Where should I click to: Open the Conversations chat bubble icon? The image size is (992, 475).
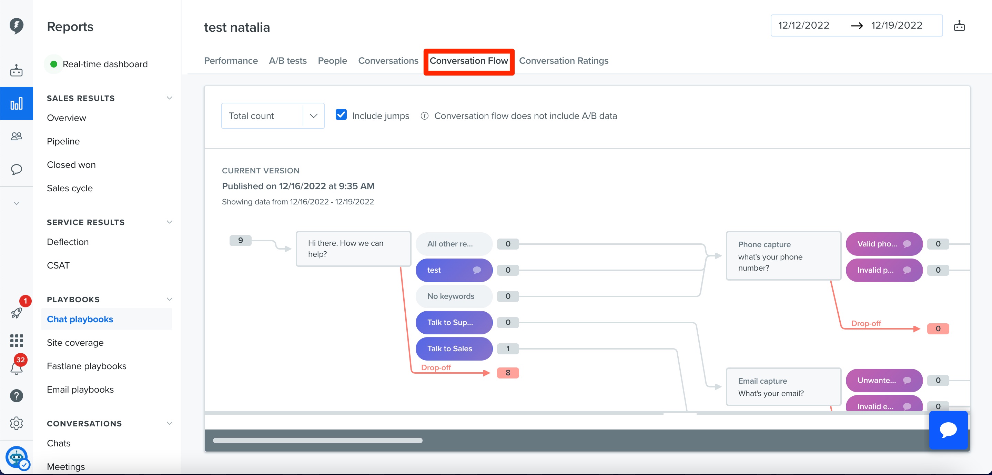[x=17, y=170]
